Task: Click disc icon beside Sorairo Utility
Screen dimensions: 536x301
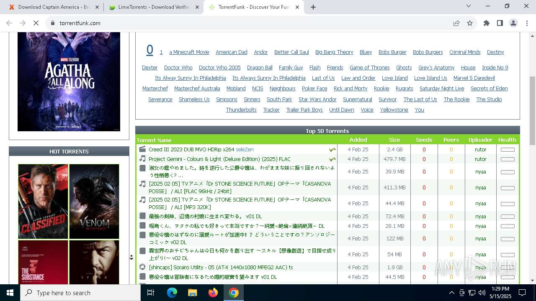Action: point(142,267)
